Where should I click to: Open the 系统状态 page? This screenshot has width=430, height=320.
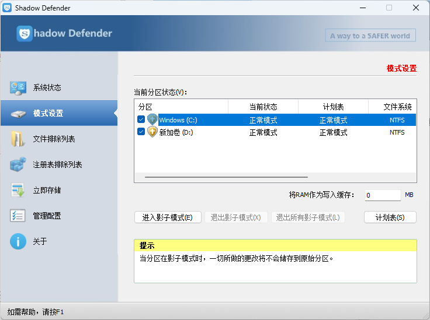59,88
